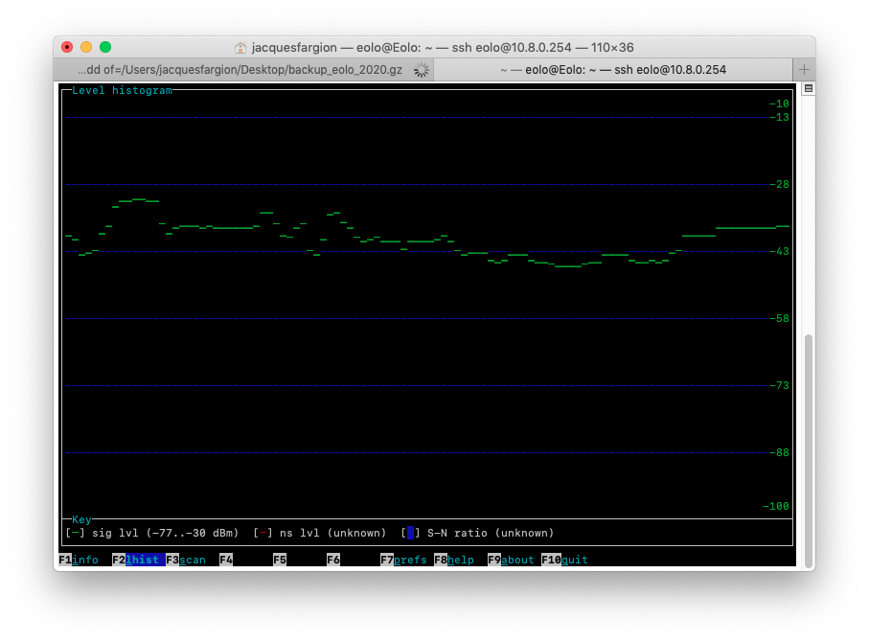
Task: Click the -73 axis label
Action: click(779, 385)
